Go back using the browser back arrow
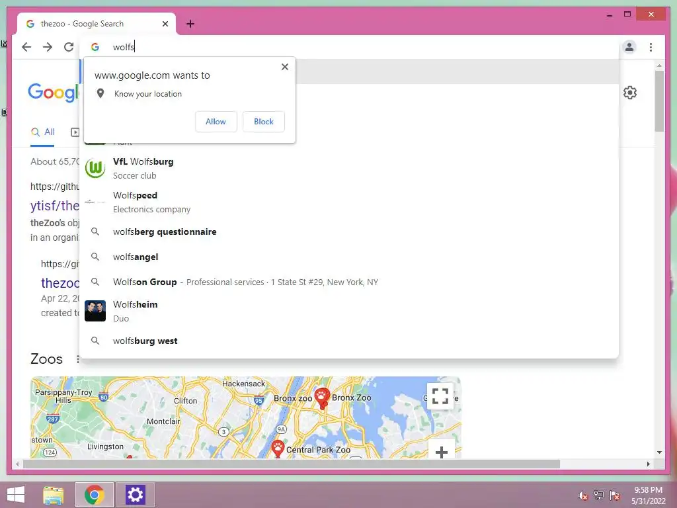Viewport: 677px width, 508px height. coord(26,47)
